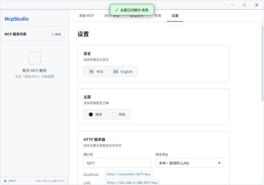Image resolution: width=264 pixels, height=185 pixels.
Task: Click the HTTP 服务器 section heading
Action: (94, 140)
